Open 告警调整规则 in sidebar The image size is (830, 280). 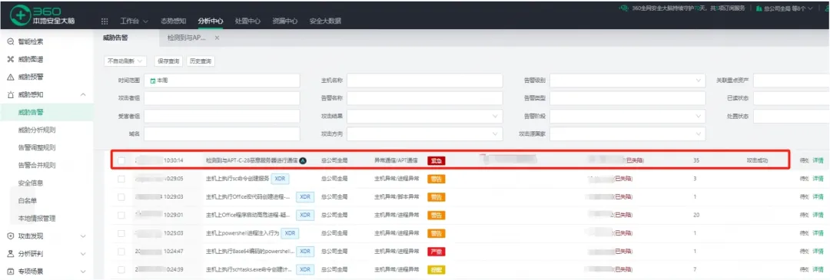tap(37, 147)
